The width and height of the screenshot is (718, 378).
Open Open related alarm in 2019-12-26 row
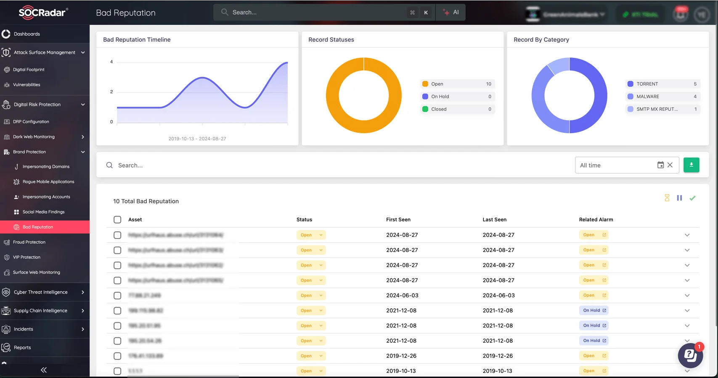594,356
